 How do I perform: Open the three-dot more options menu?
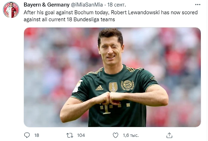coord(198,5)
